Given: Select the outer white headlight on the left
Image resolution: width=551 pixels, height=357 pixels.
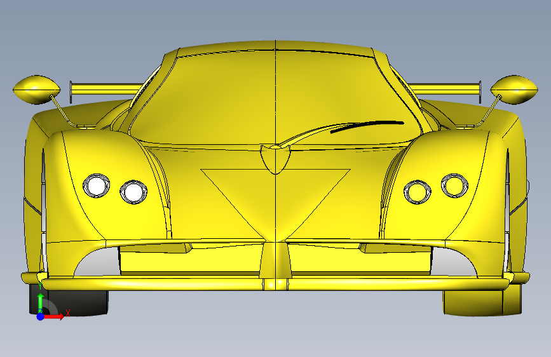Looking at the screenshot, I should [97, 185].
